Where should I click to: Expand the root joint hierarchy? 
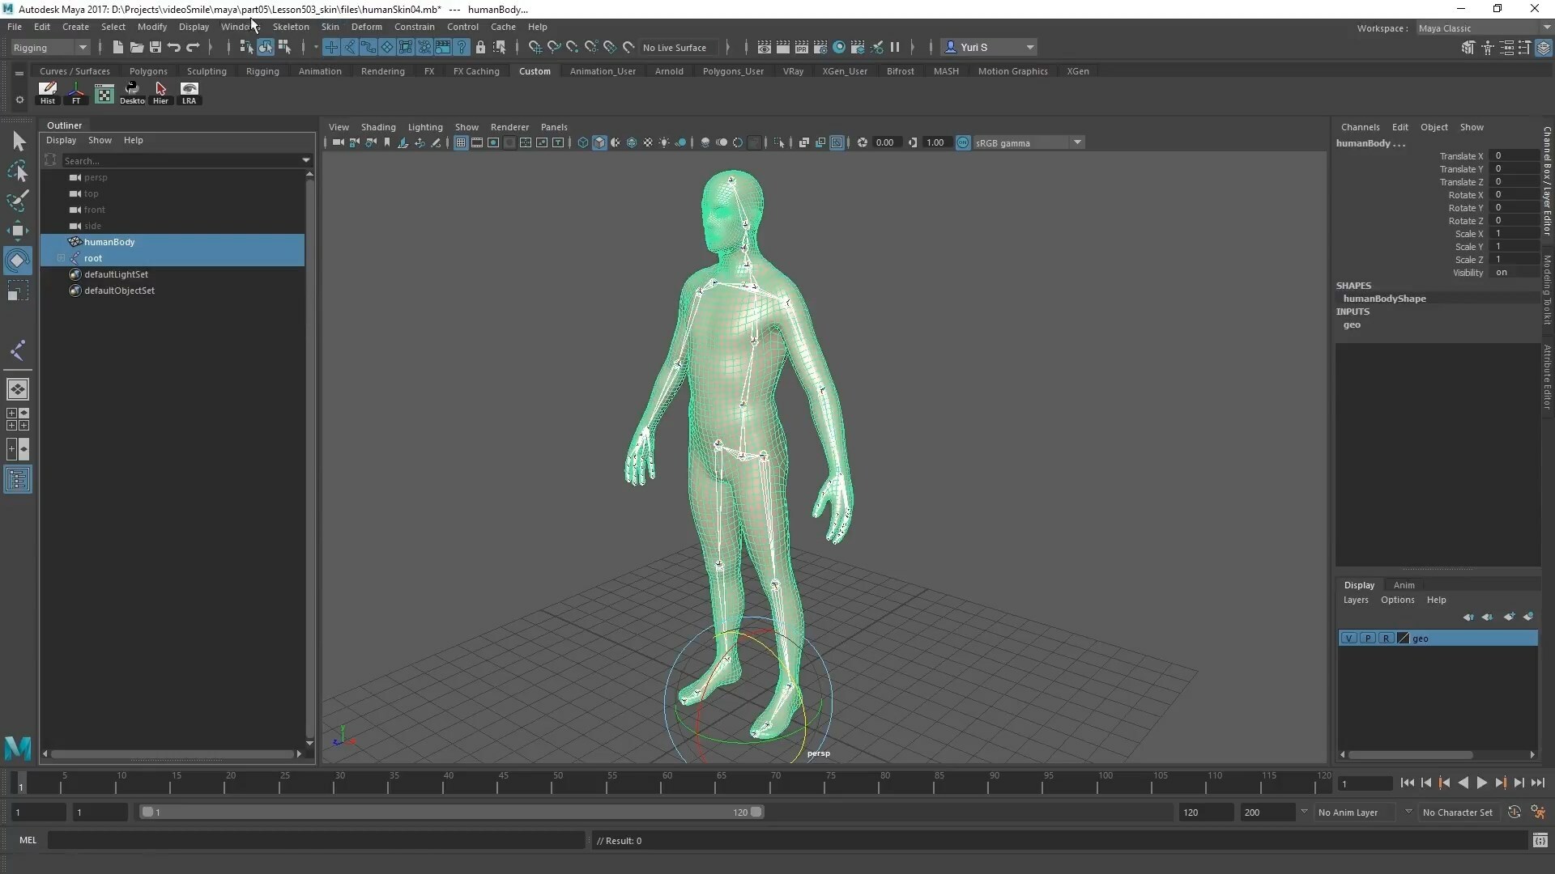61,258
